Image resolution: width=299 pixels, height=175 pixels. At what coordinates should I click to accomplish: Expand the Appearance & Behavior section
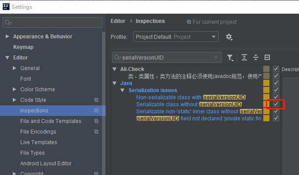coord(7,37)
